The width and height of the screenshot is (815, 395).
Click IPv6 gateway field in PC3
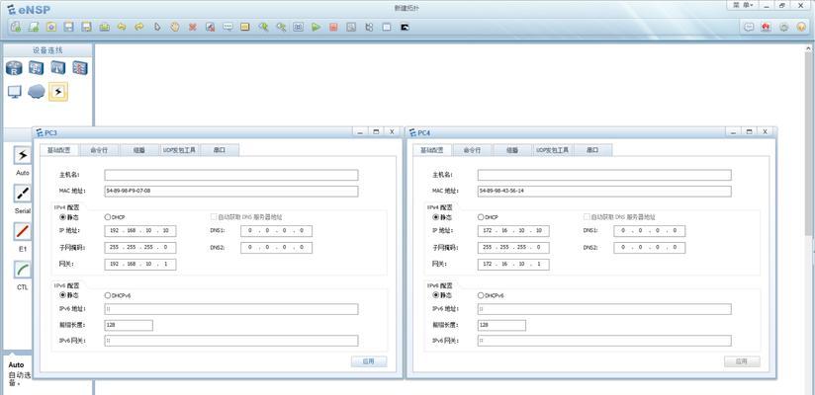pyautogui.click(x=231, y=341)
